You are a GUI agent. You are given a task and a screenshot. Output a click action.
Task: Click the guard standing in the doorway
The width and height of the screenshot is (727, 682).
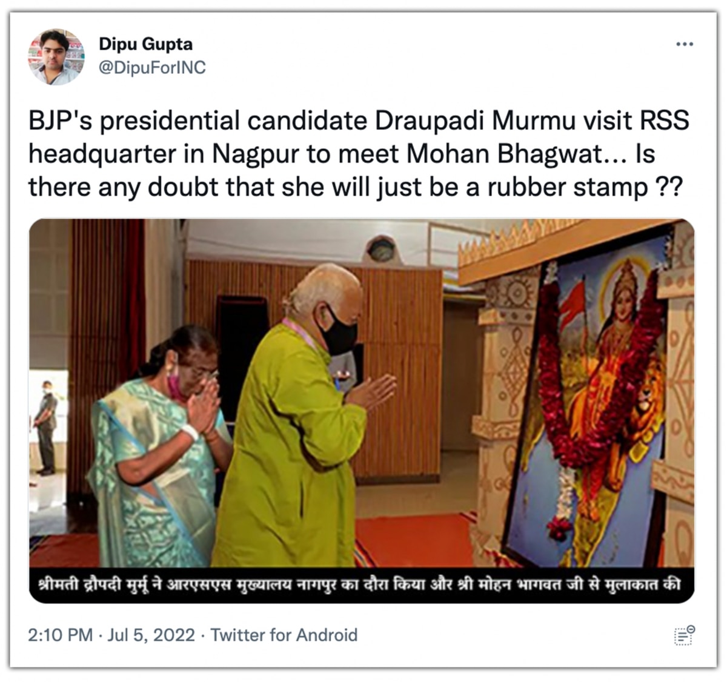click(45, 427)
